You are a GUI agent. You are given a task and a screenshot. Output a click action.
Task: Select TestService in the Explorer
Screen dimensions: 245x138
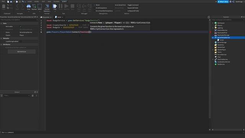[221, 64]
